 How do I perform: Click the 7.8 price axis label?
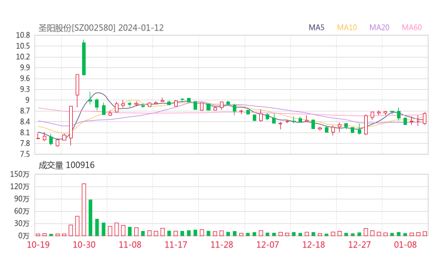click(x=25, y=144)
